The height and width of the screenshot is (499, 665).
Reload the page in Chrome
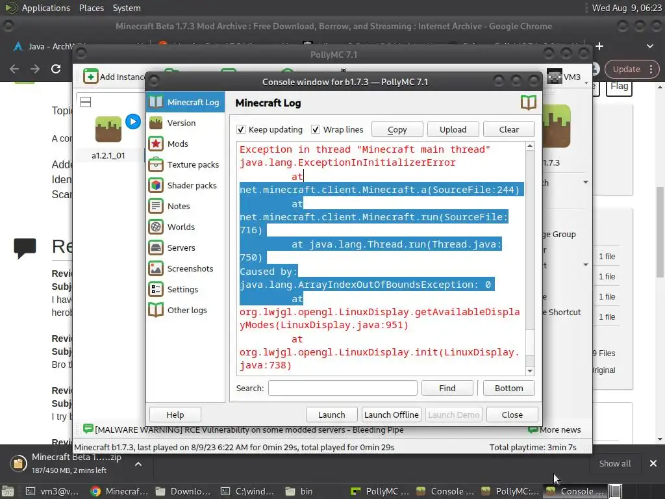click(56, 69)
